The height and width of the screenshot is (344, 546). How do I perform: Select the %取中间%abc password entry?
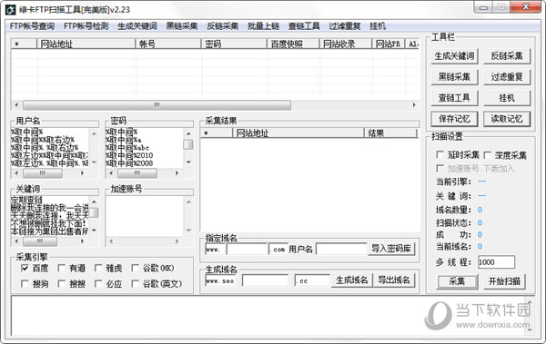coord(127,148)
